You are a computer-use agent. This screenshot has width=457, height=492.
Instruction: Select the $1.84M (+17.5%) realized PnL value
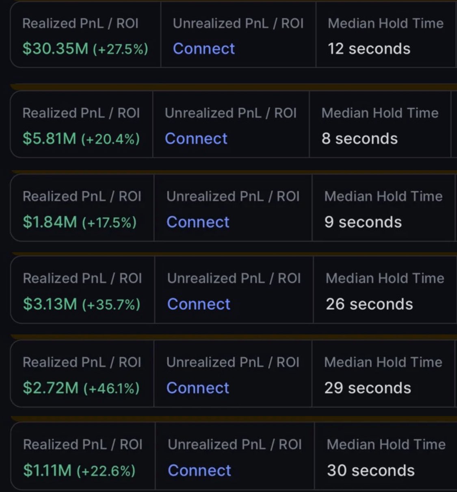coord(80,222)
